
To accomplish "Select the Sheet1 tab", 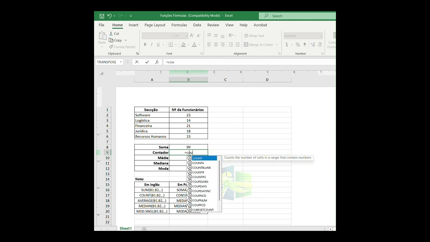I will pyautogui.click(x=126, y=229).
